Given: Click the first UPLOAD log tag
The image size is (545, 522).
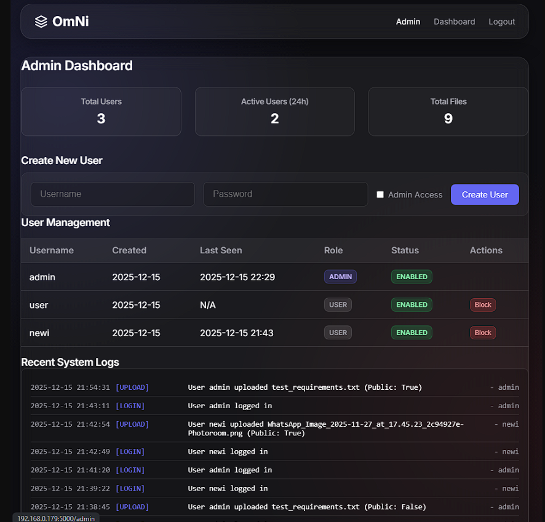Looking at the screenshot, I should click(x=132, y=387).
